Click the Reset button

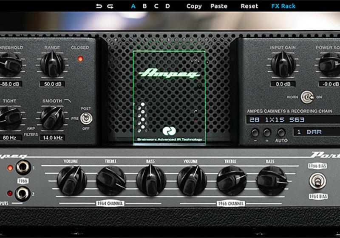[x=249, y=6]
